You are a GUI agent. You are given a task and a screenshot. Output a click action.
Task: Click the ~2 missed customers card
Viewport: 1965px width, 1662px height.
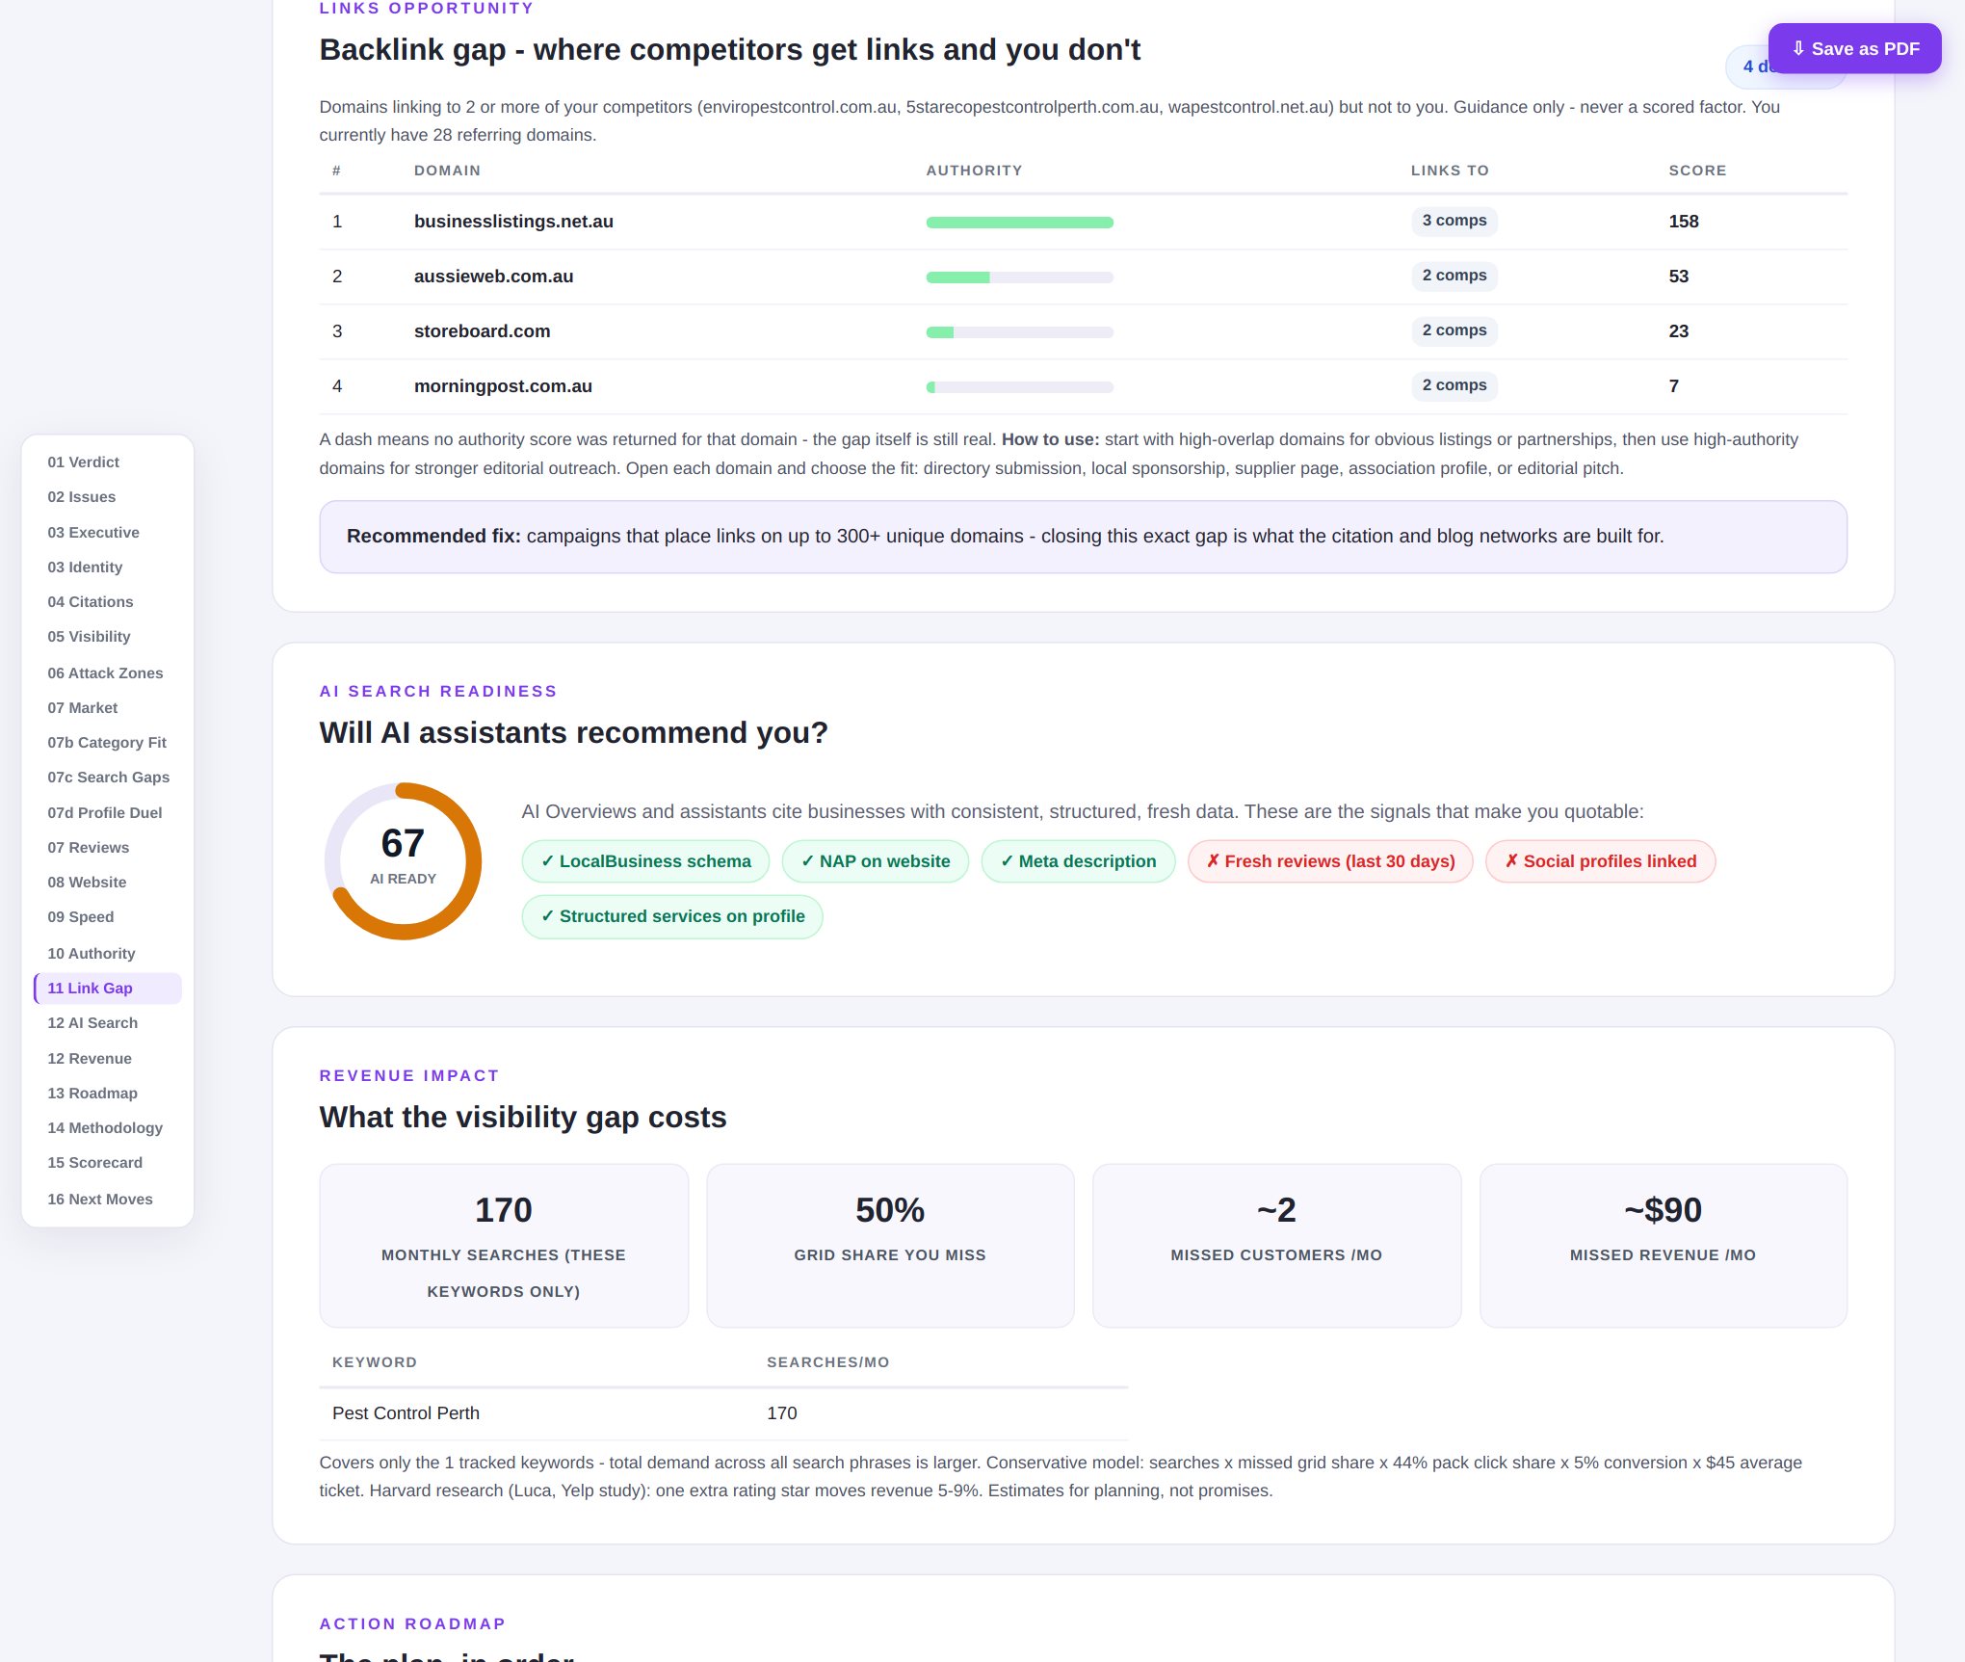click(1276, 1246)
